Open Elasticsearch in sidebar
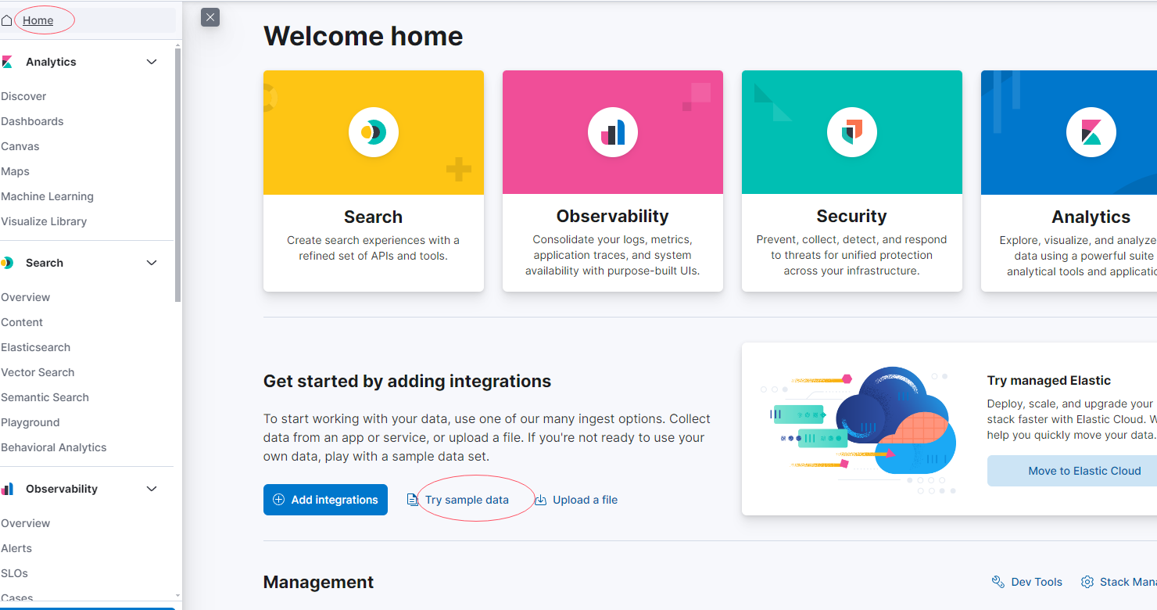The width and height of the screenshot is (1157, 610). click(x=35, y=347)
